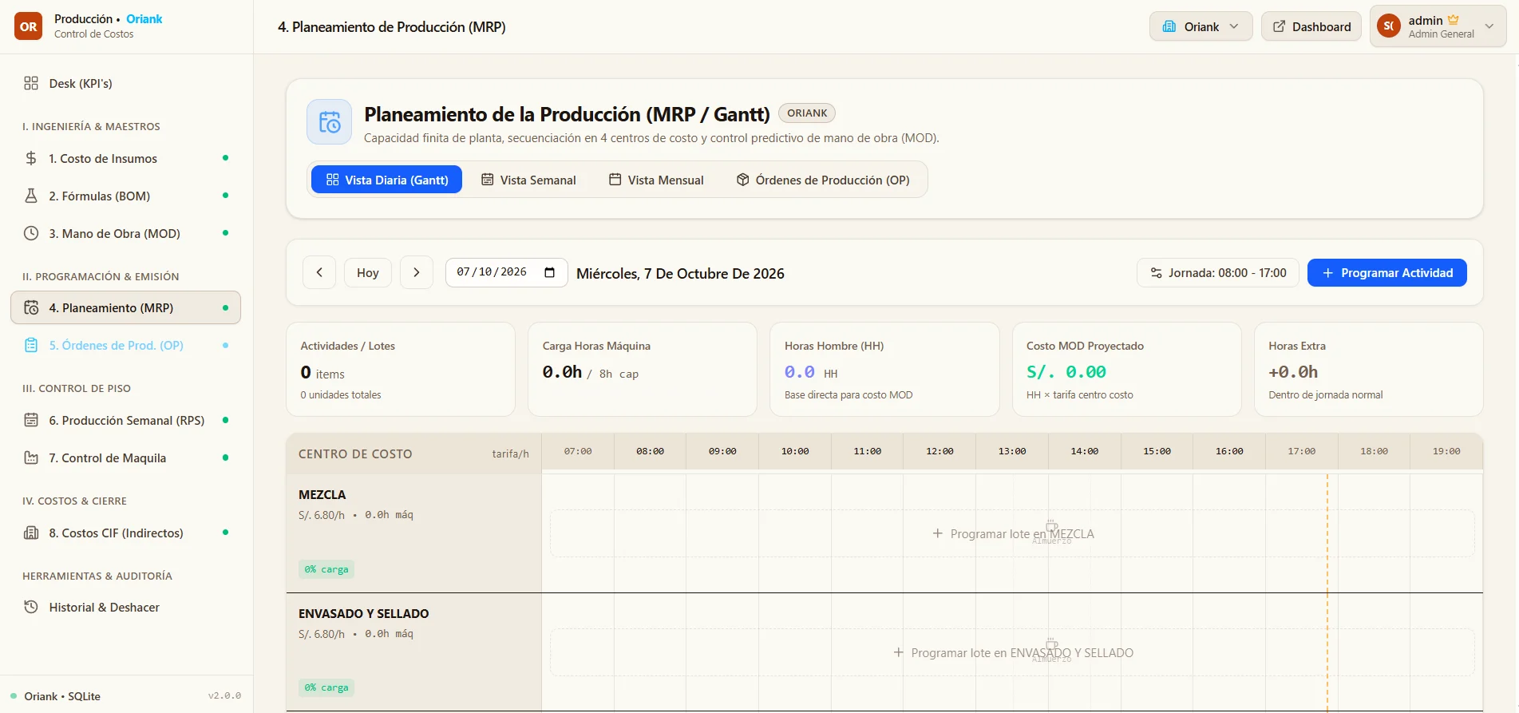Click the calendar icon for Producción Semanal
The height and width of the screenshot is (713, 1519).
31,420
